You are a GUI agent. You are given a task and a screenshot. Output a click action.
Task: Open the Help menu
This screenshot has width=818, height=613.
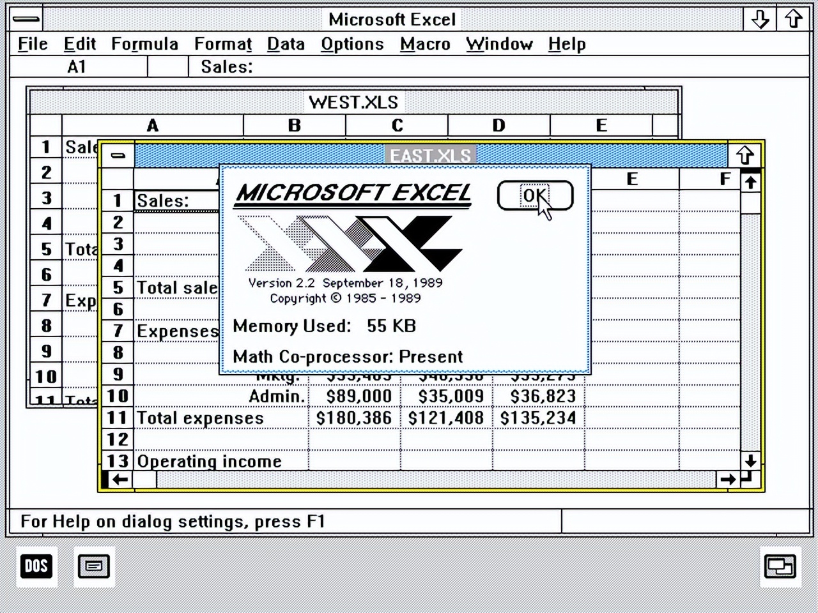[567, 44]
